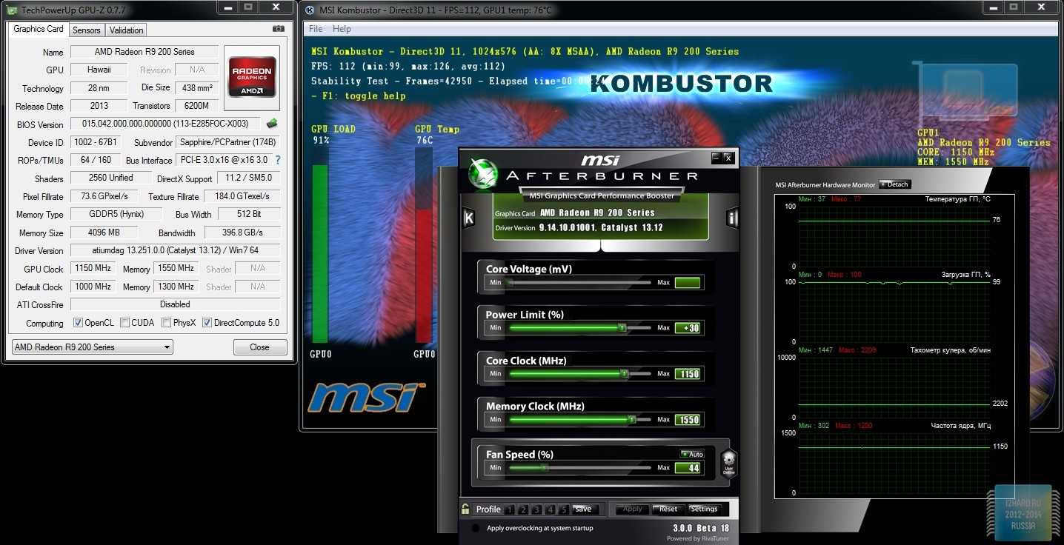Click the BIOS save chip icon
Screen dimensions: 1064x545
[x=272, y=124]
